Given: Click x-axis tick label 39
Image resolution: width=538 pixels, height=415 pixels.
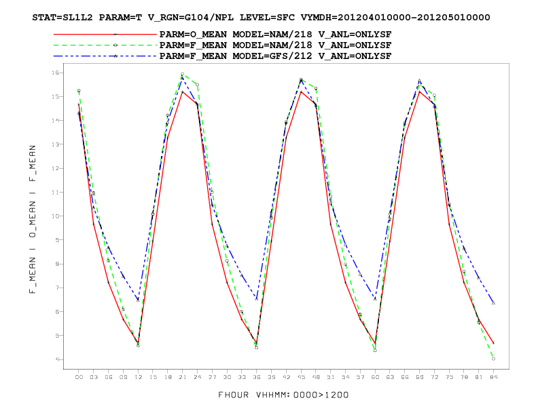Looking at the screenshot, I should [x=272, y=377].
